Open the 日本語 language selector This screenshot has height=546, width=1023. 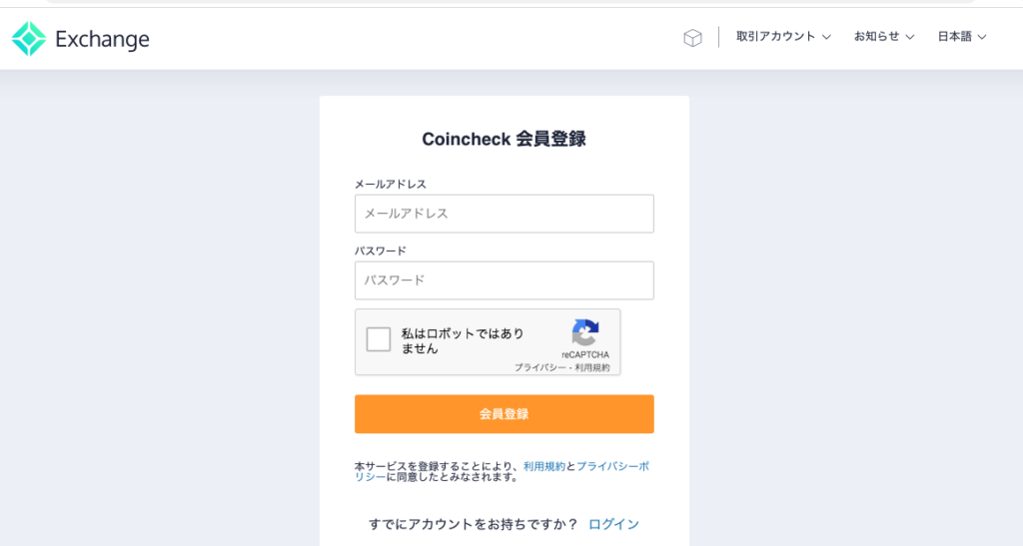[x=962, y=37]
